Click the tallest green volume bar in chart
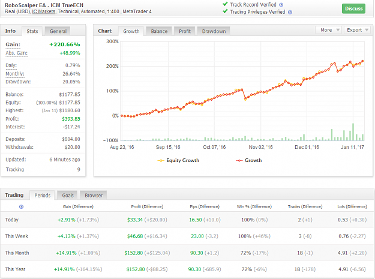The image size is (375, 279). point(353,132)
